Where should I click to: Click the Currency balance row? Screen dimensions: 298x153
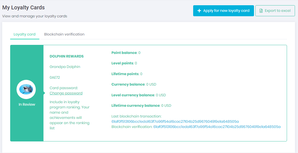pos(134,84)
